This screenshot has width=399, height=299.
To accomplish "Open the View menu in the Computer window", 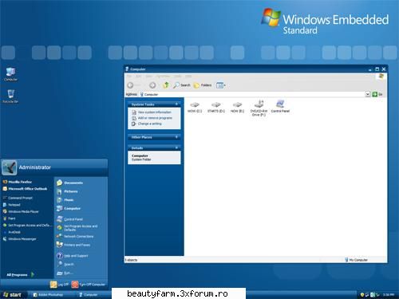I will click(x=148, y=77).
